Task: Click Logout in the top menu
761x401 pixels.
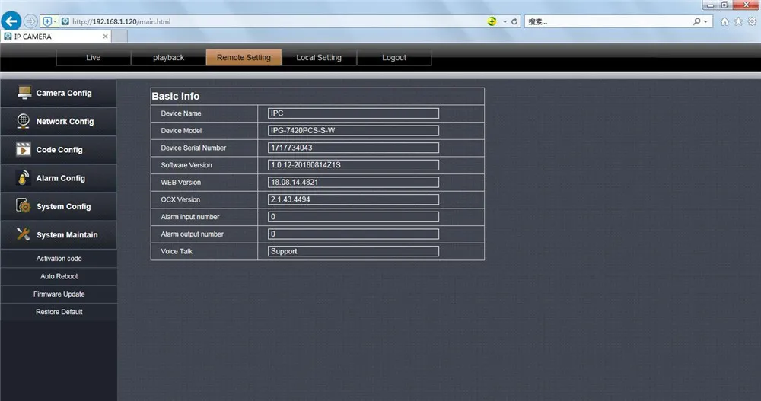Action: 394,57
